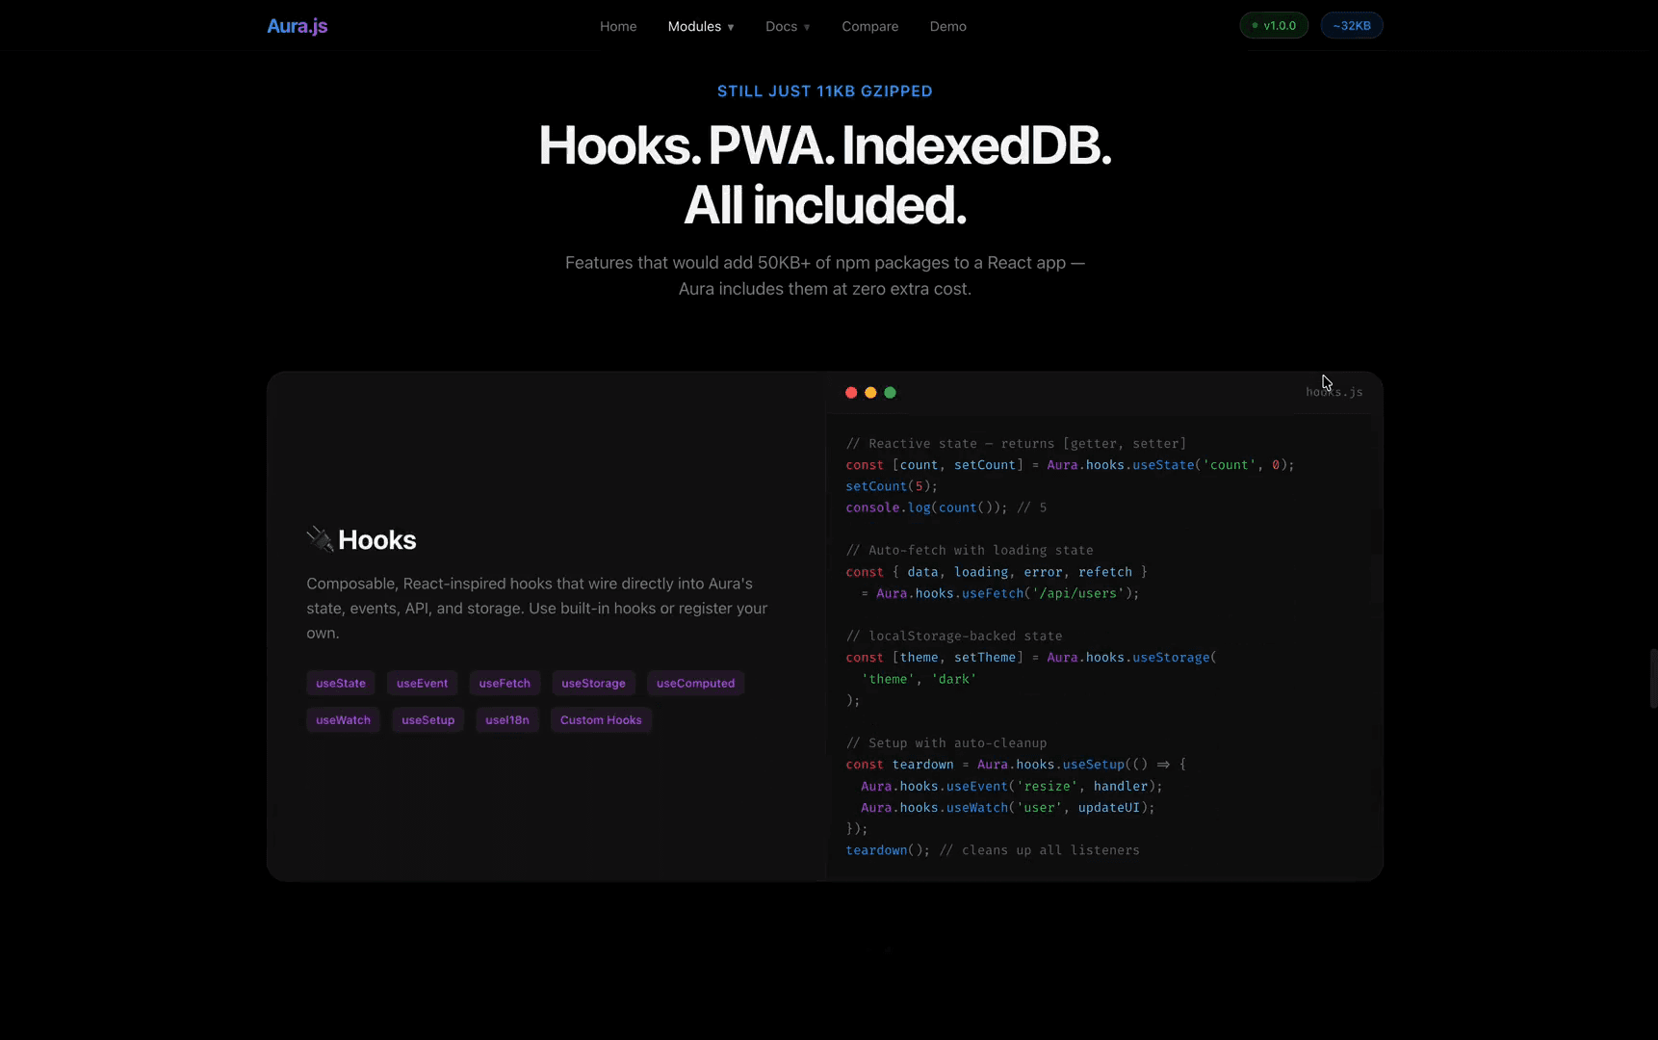
Task: Click the hooks.js tab label
Action: pyautogui.click(x=1334, y=392)
